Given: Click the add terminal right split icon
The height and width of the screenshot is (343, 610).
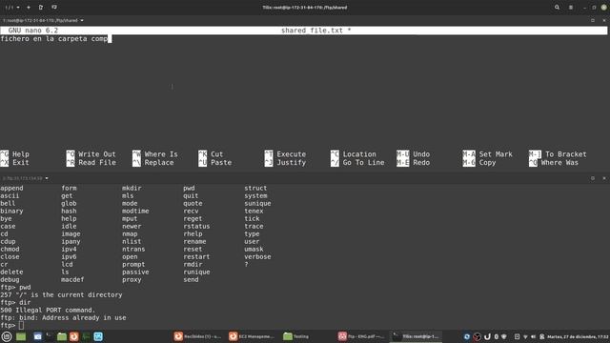Looking at the screenshot, I should point(41,7).
